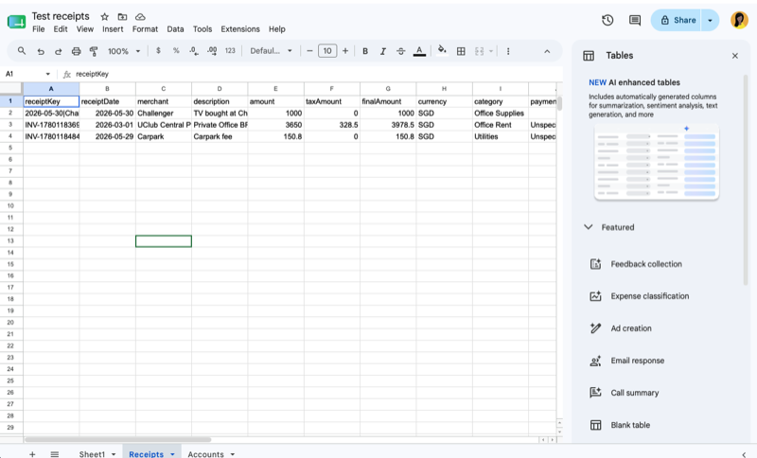Move document with the folder icon
Image resolution: width=757 pixels, height=458 pixels.
pyautogui.click(x=123, y=17)
